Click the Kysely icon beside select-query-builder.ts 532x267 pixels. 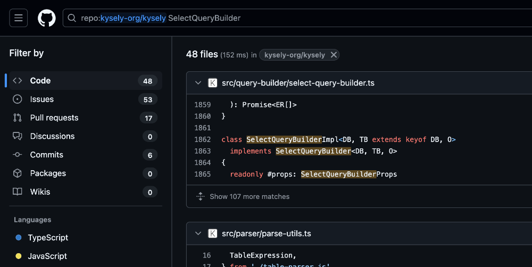pos(213,83)
